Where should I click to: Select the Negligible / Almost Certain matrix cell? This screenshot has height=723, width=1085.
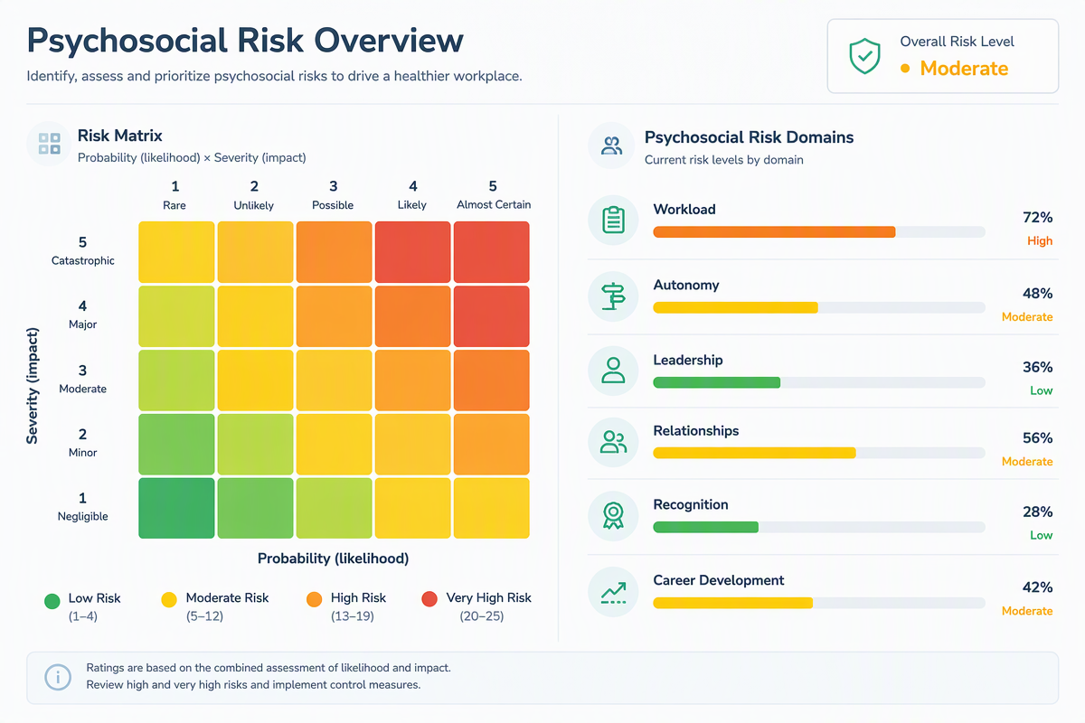point(491,509)
